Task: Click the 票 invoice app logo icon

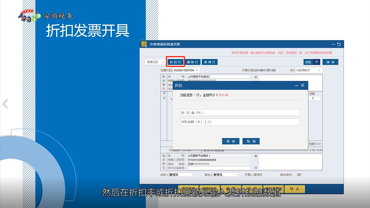Action: point(144,44)
